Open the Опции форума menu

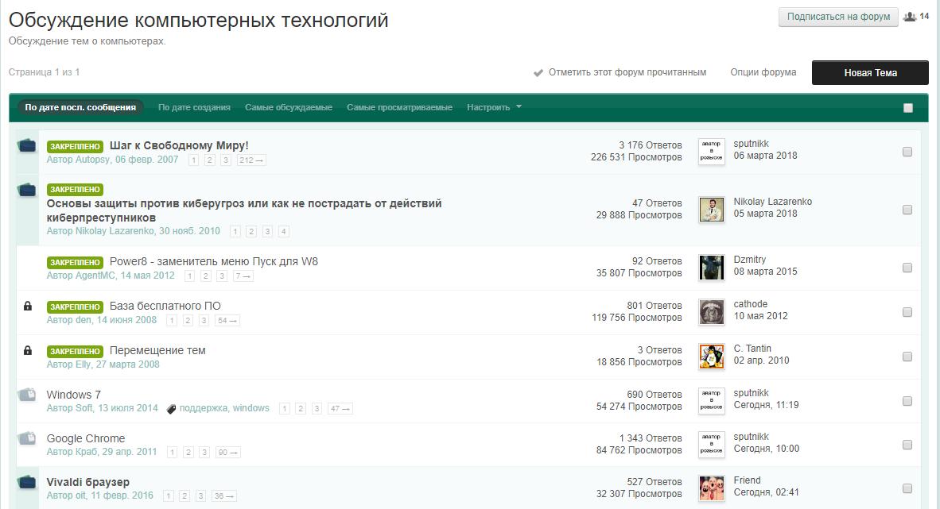(763, 72)
